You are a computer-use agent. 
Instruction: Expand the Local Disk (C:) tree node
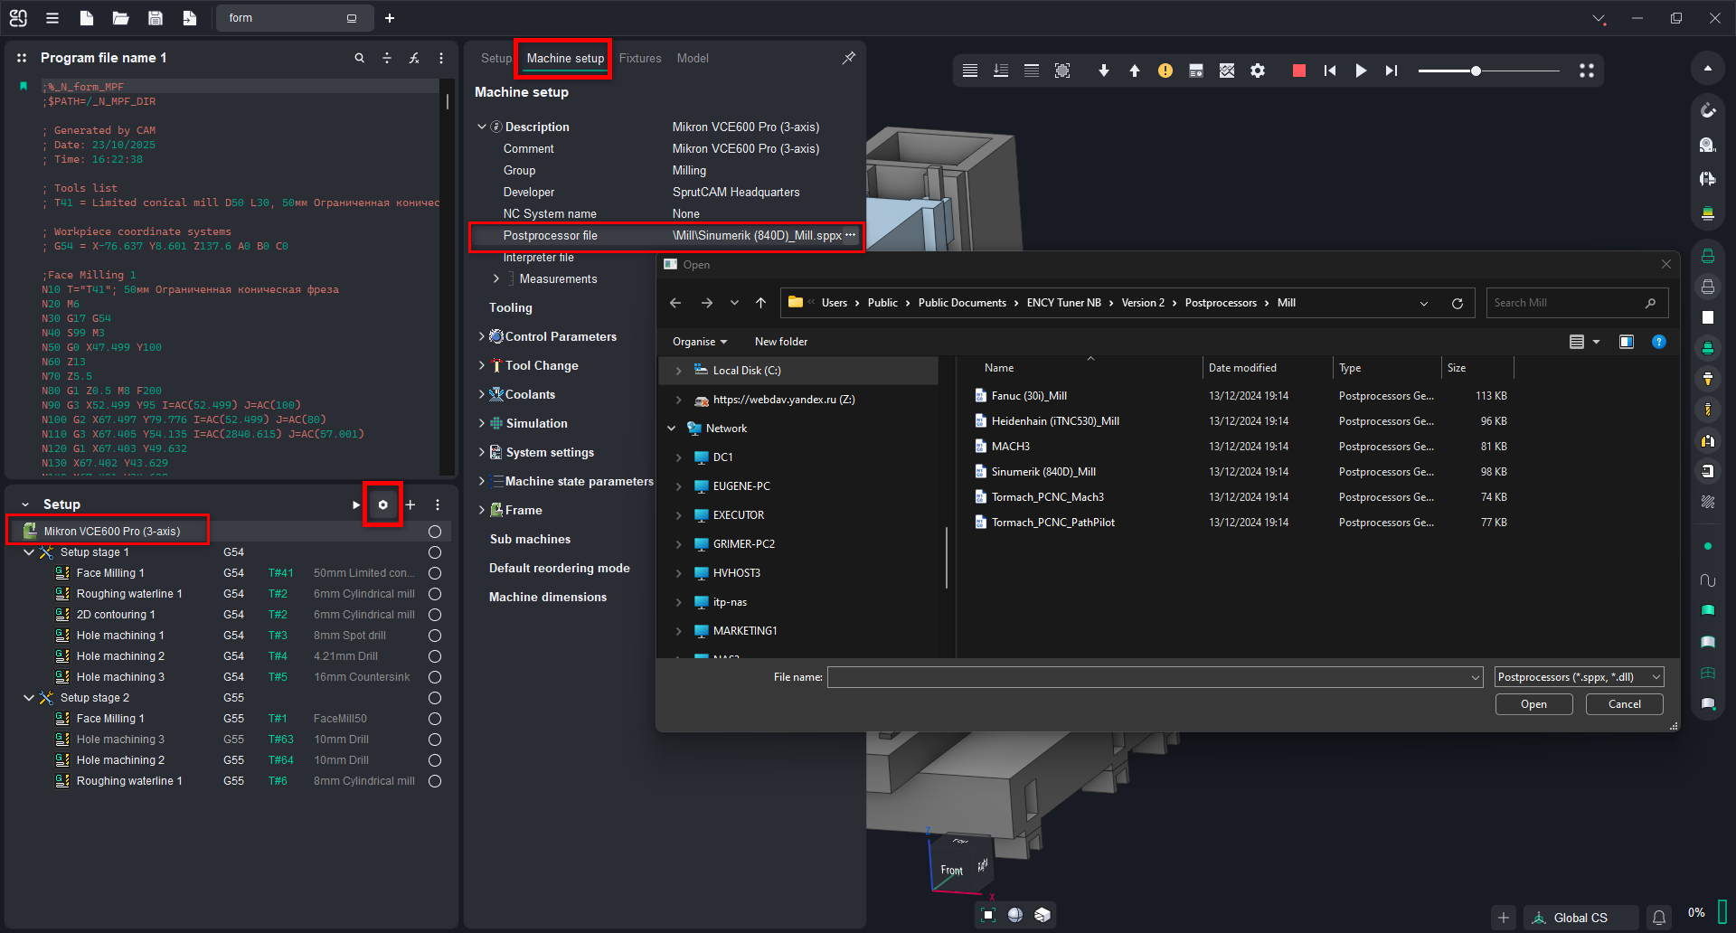point(678,371)
